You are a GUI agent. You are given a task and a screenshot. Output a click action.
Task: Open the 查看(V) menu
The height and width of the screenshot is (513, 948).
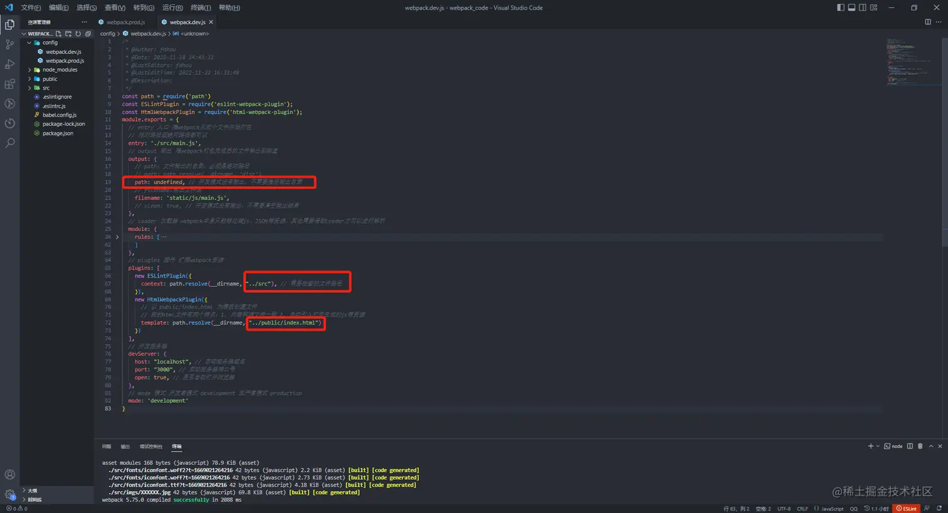click(115, 8)
